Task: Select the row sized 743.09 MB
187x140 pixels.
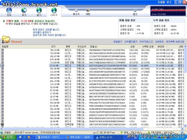Action: 92,53
